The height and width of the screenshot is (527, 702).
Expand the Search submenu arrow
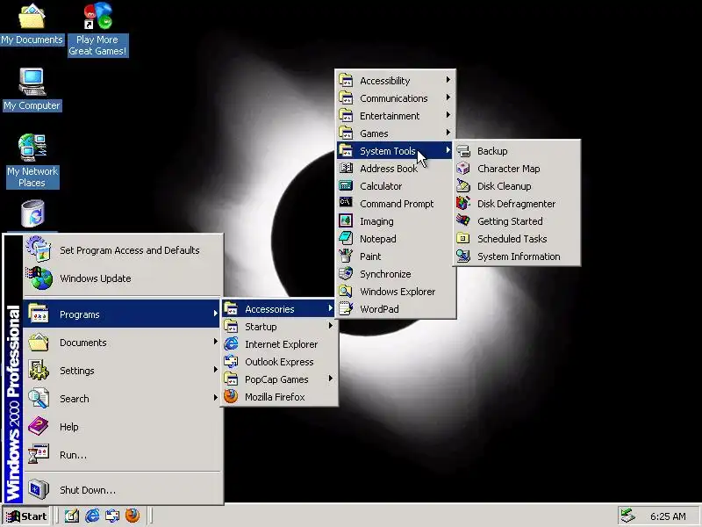click(215, 398)
